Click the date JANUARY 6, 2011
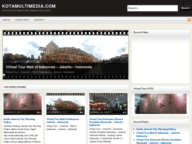 click(x=13, y=112)
